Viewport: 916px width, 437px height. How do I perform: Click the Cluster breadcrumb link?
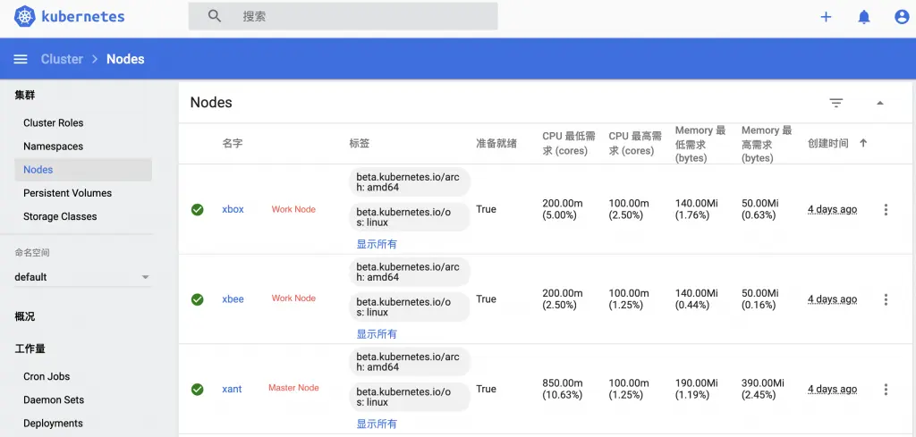62,59
